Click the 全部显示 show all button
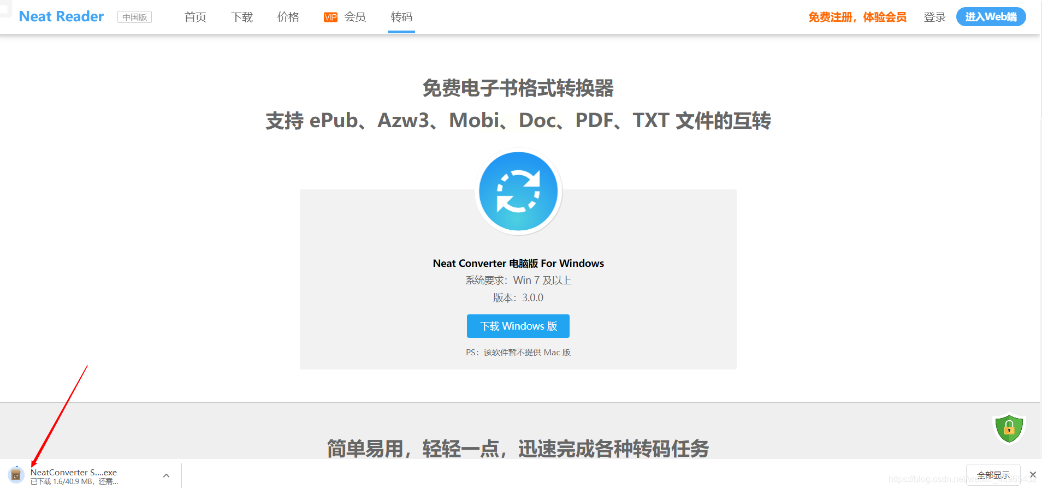 [993, 475]
